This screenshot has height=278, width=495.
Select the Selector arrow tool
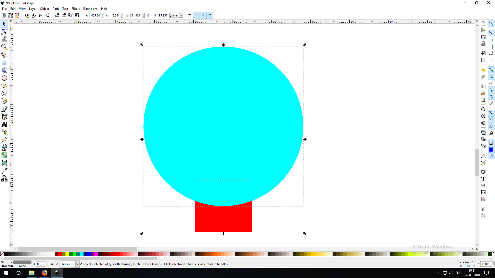click(4, 24)
